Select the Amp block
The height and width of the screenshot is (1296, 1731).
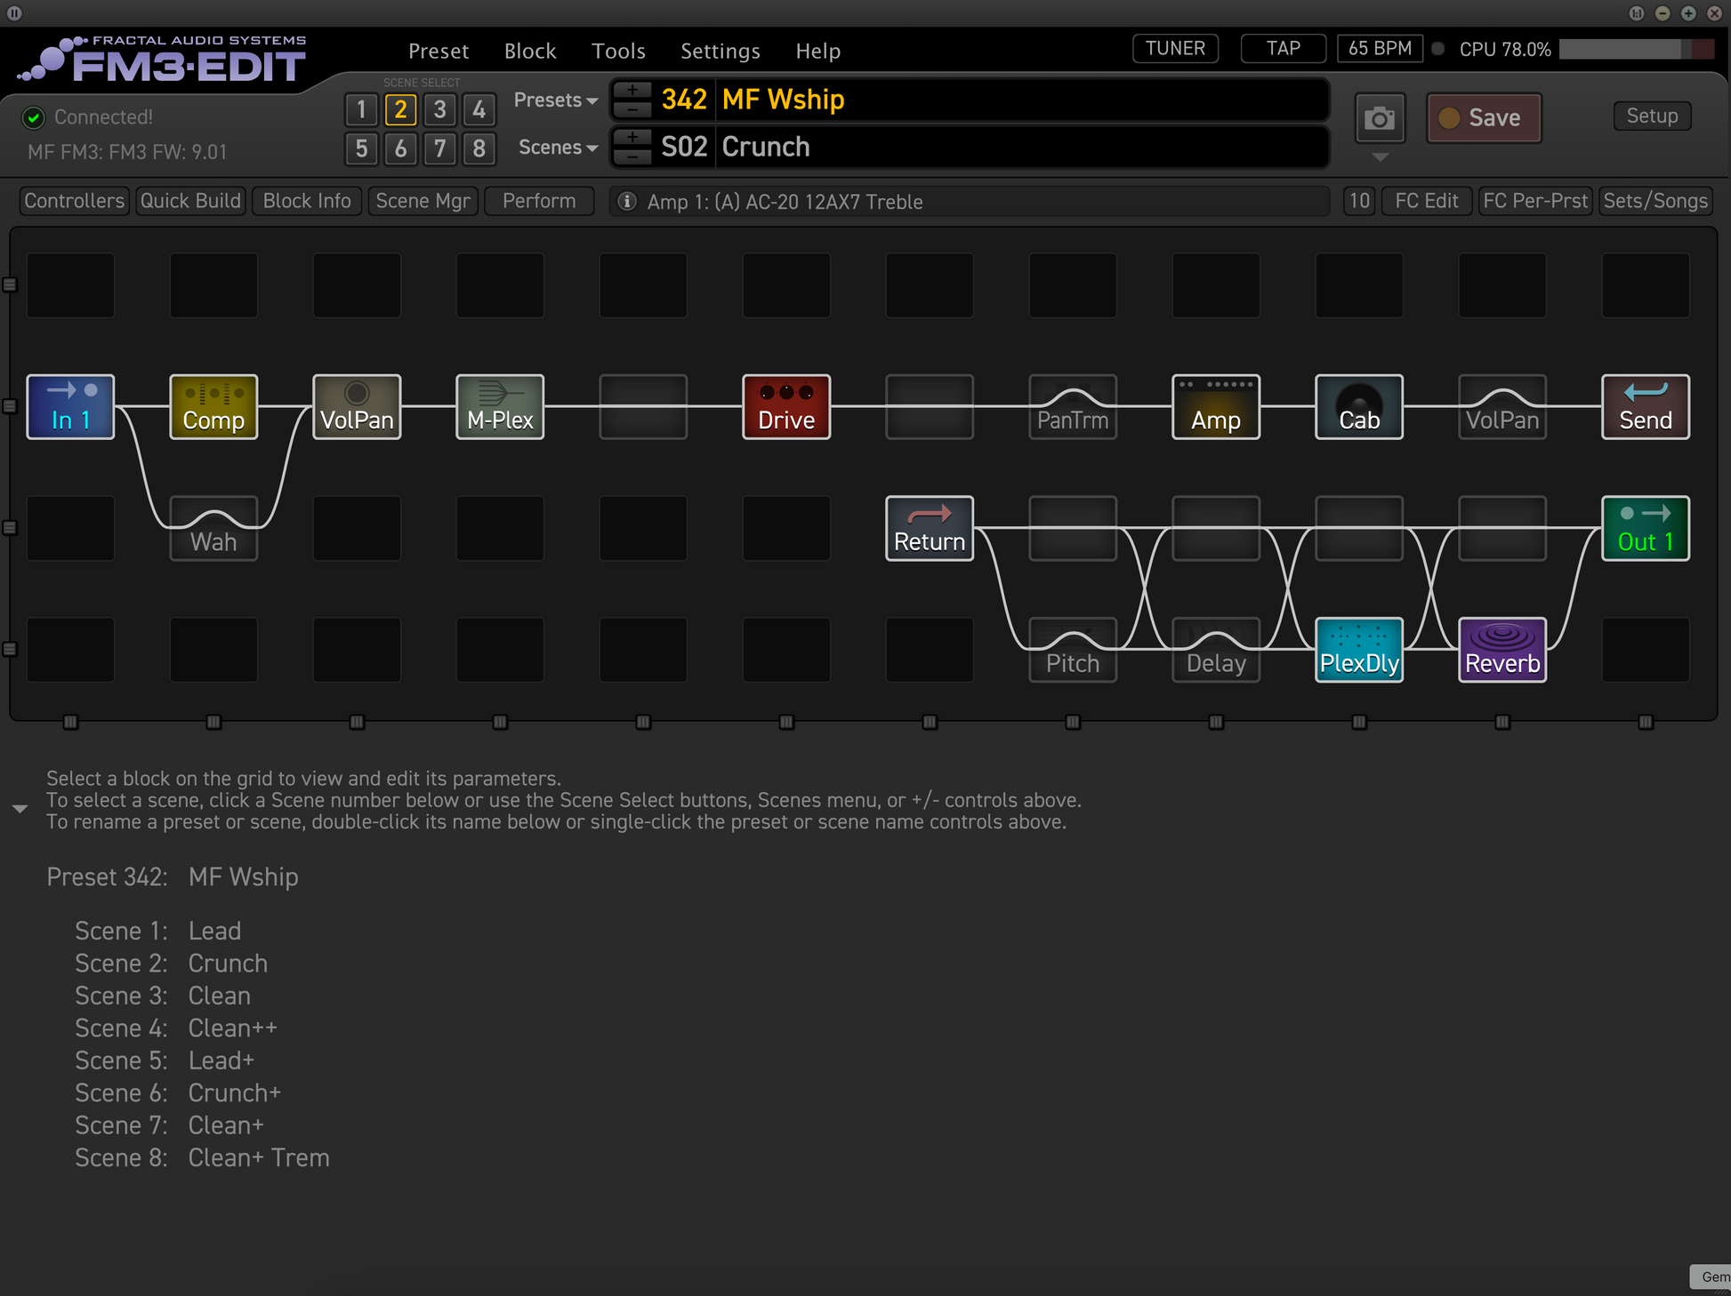tap(1215, 407)
